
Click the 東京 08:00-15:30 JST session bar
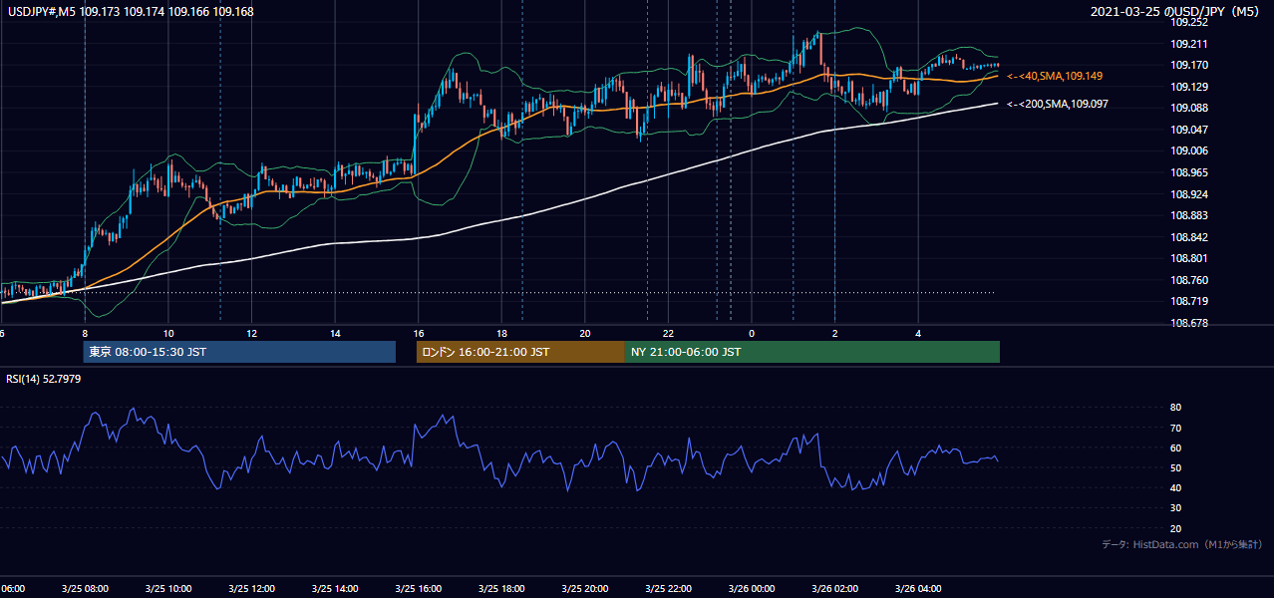pyautogui.click(x=239, y=352)
